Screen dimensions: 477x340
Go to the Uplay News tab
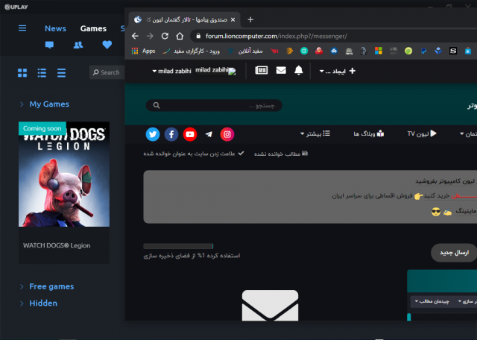[55, 28]
